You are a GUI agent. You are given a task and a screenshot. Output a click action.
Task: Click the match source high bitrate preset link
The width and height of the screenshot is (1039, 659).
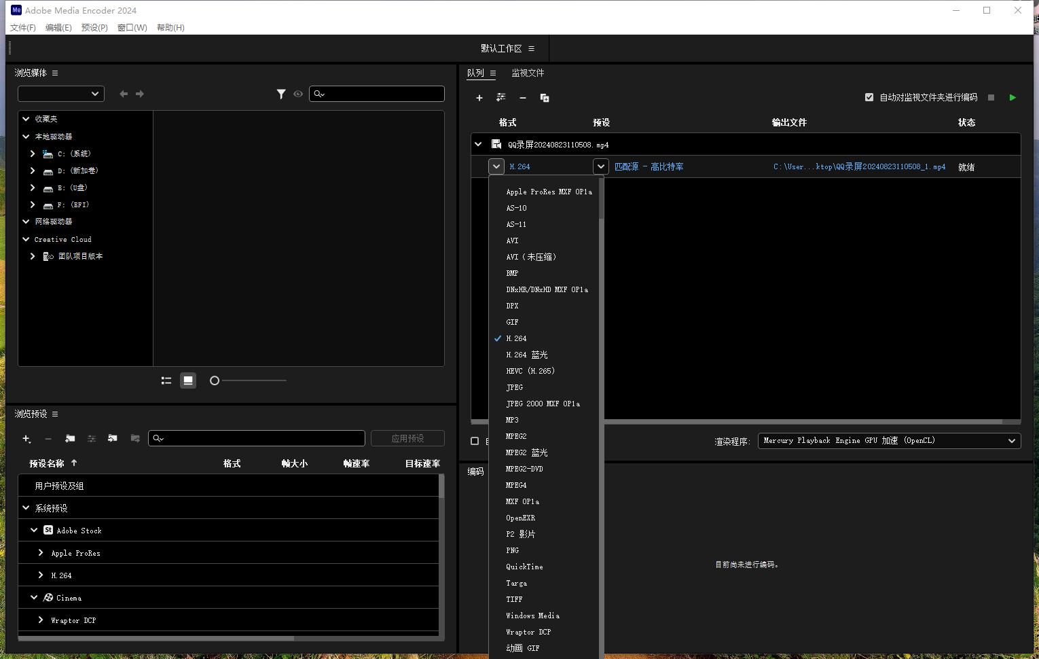click(649, 166)
